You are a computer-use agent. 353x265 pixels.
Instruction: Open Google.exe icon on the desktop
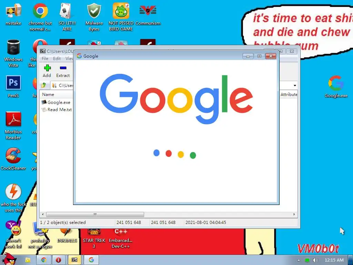click(x=336, y=87)
